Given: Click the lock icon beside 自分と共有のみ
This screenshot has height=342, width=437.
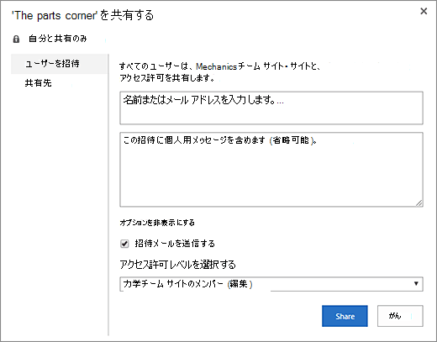Looking at the screenshot, I should pos(16,39).
